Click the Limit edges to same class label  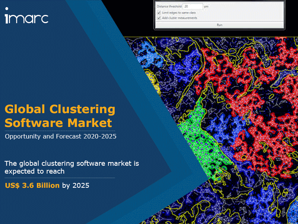(179, 12)
